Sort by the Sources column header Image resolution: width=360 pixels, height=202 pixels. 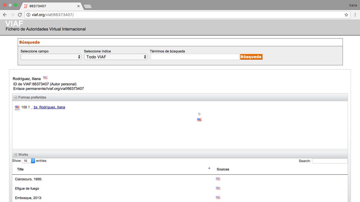223,169
